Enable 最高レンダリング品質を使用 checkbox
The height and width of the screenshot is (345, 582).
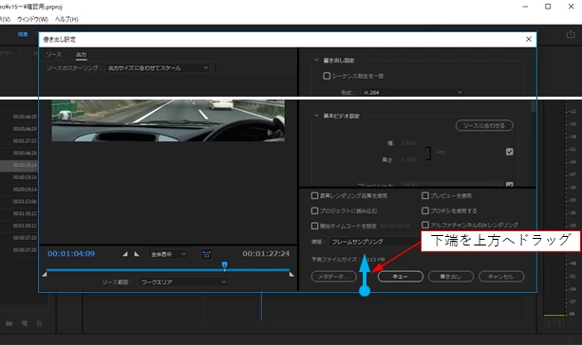(315, 195)
